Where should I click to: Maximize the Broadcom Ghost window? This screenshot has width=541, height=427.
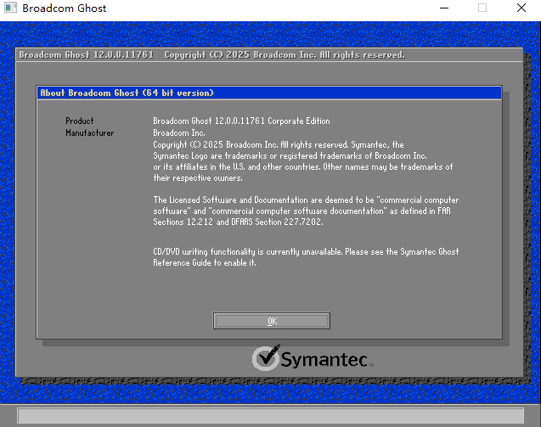point(482,8)
